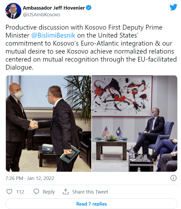181x209 pixels.
Task: Click the Reply text label
Action: (49, 192)
